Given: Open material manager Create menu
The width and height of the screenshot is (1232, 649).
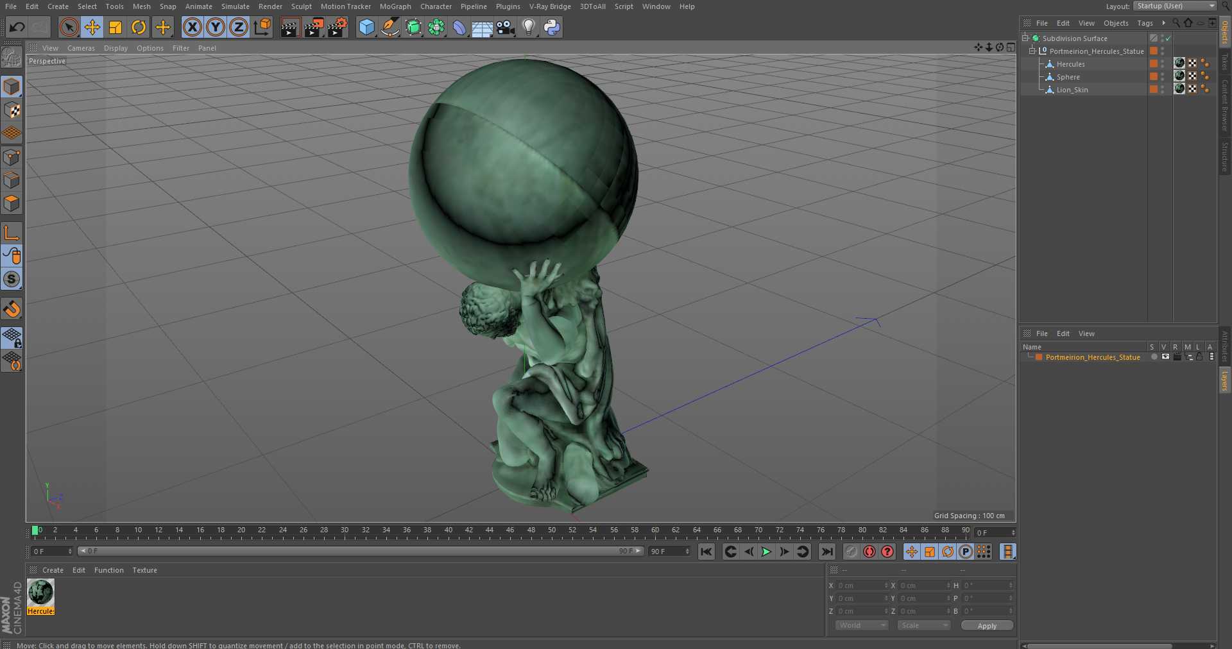Looking at the screenshot, I should point(53,570).
